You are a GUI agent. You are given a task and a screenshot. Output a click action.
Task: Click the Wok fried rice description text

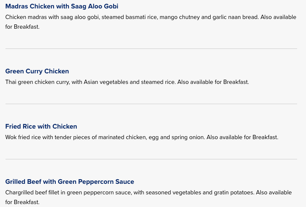(142, 137)
